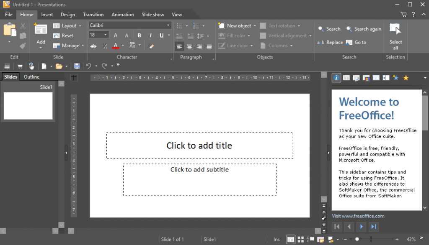Click the 'Click to add title' placeholder
This screenshot has width=429, height=245.
(x=199, y=145)
